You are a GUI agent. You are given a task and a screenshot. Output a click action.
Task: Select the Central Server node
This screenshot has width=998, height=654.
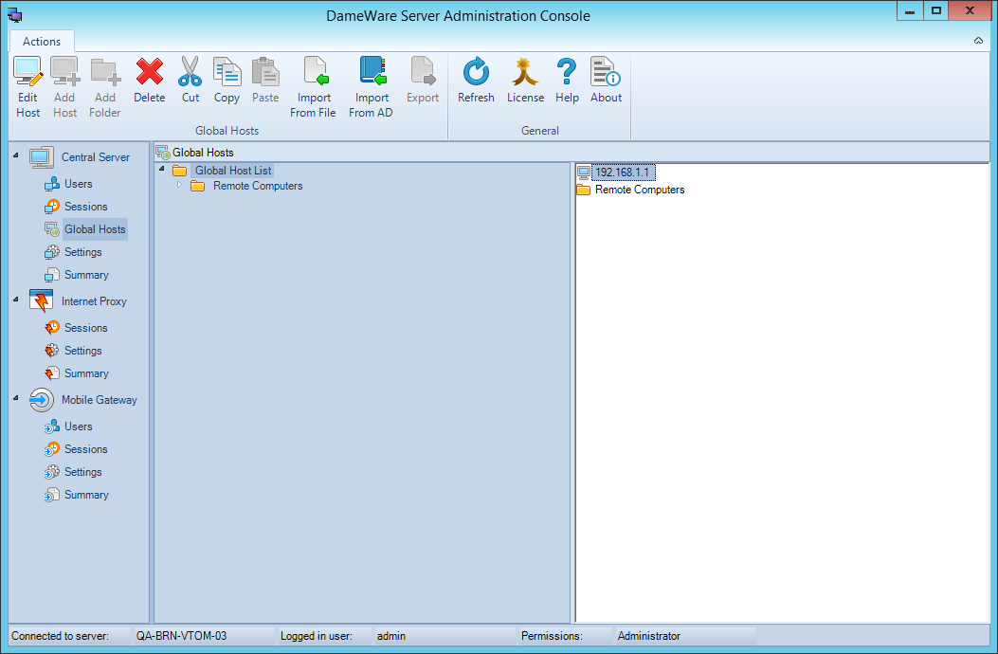[x=96, y=157]
